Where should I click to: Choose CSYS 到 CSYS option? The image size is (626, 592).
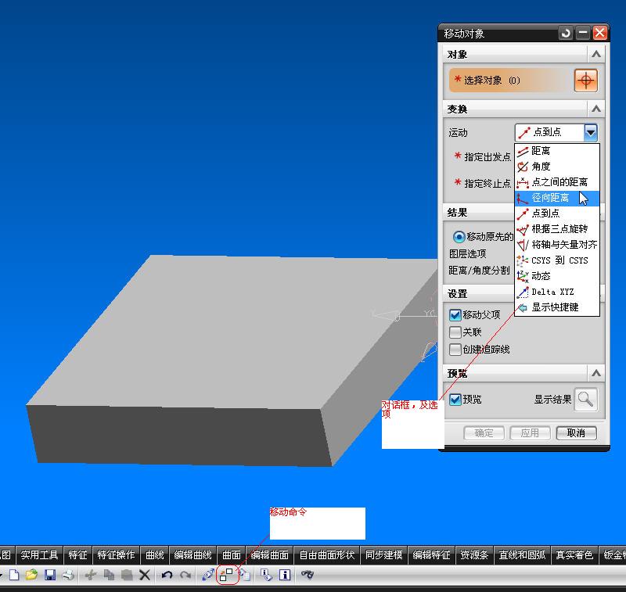(557, 260)
